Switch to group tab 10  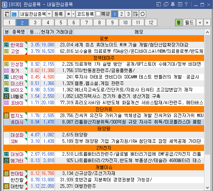click(125, 22)
